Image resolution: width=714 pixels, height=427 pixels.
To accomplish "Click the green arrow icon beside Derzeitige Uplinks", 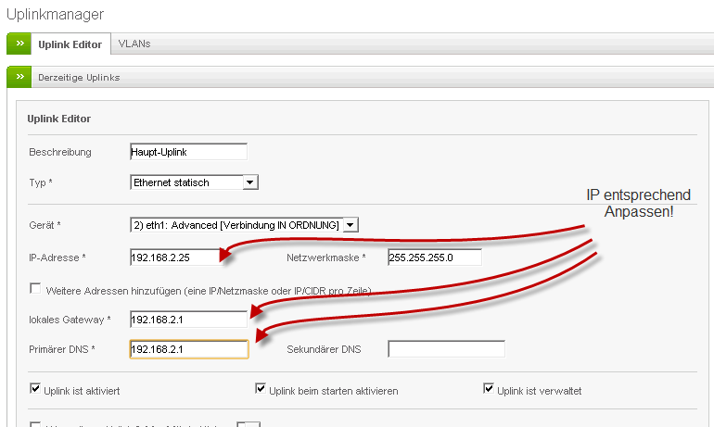I will tap(19, 78).
